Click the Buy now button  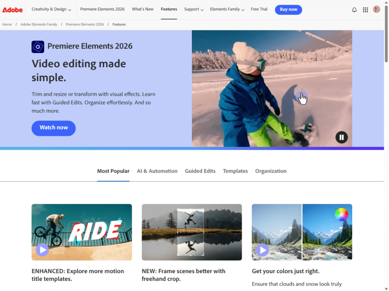[288, 9]
